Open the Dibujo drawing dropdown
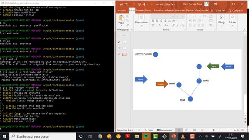The image size is (249, 140). 222,20
